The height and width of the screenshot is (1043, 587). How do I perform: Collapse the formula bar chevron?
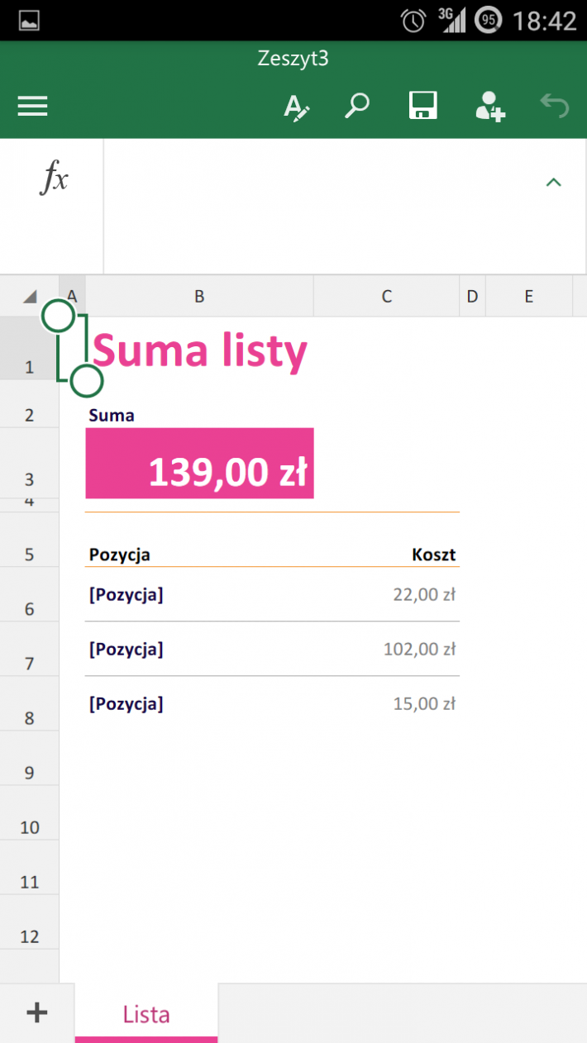pyautogui.click(x=553, y=182)
